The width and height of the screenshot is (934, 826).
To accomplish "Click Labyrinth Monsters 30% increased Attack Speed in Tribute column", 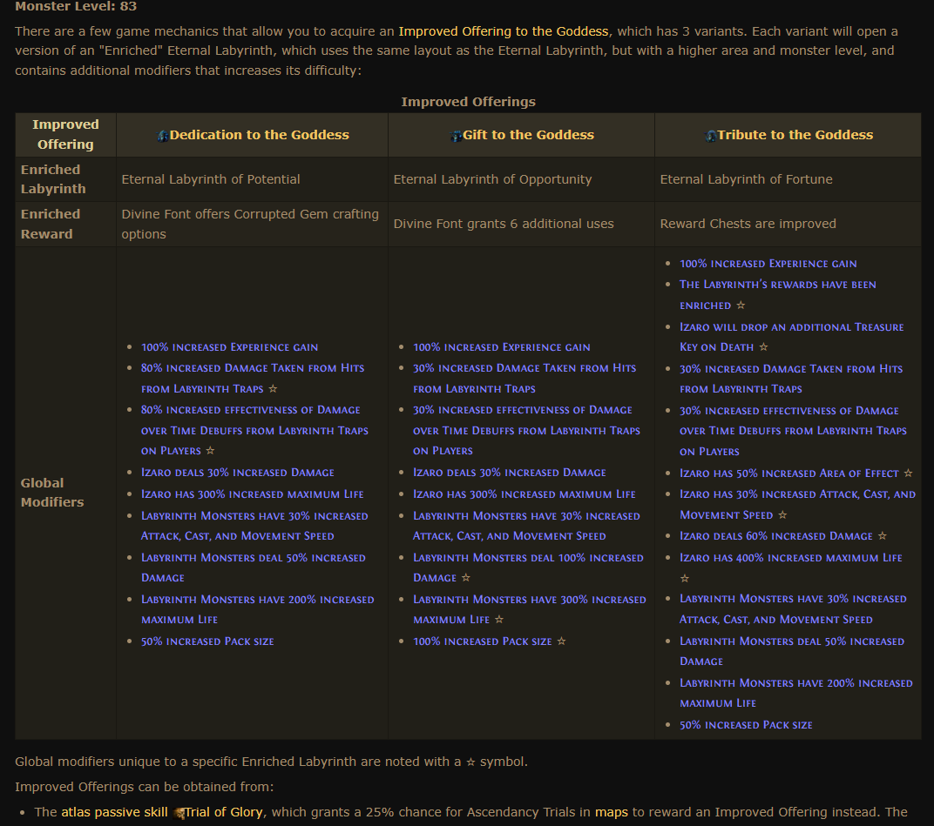I will point(794,608).
